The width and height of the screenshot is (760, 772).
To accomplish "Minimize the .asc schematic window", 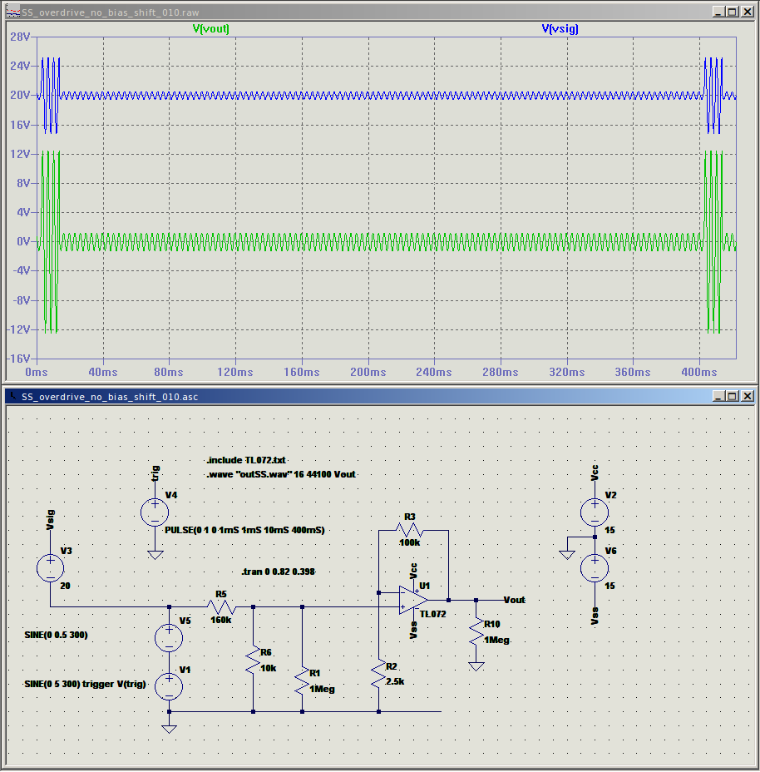I will [x=718, y=396].
